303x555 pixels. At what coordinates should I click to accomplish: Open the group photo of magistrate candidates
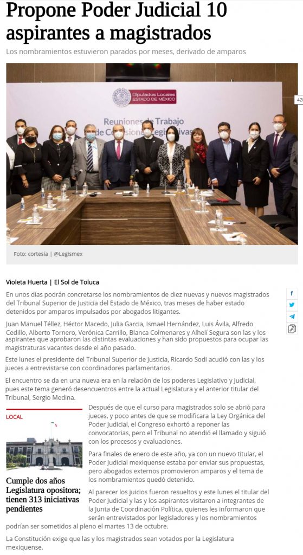click(152, 153)
